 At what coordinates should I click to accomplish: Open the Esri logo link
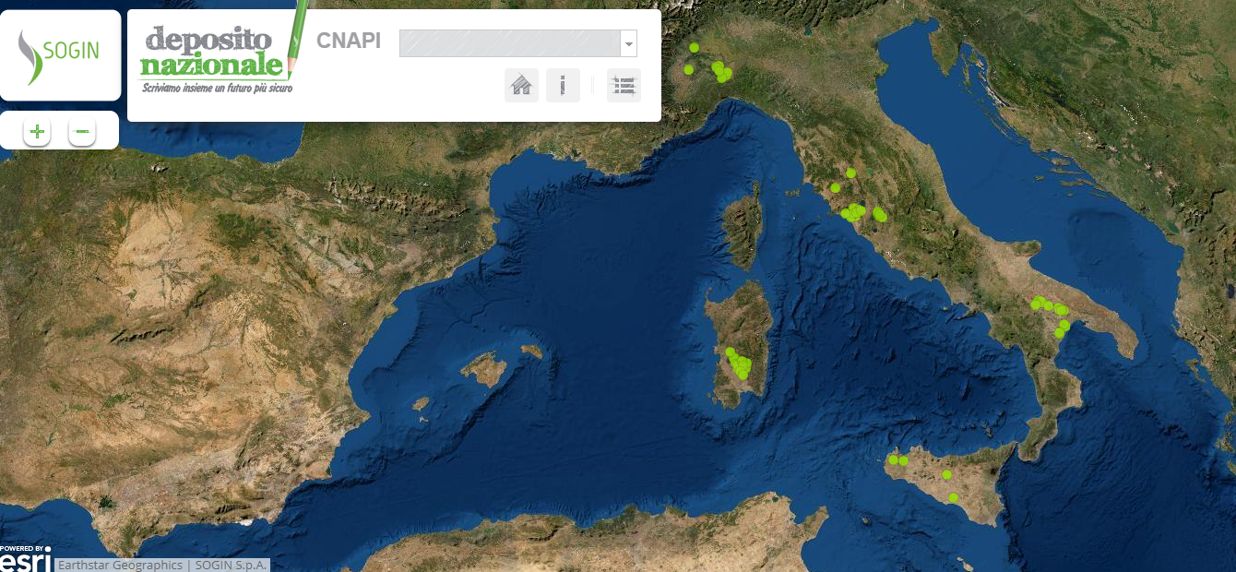(25, 558)
